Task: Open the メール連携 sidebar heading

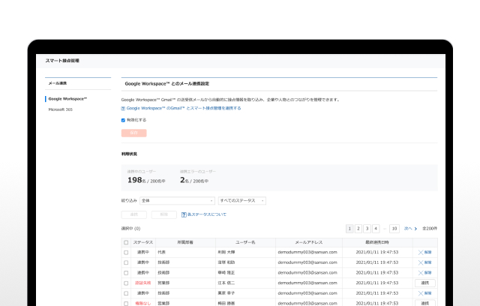Action: click(x=58, y=83)
